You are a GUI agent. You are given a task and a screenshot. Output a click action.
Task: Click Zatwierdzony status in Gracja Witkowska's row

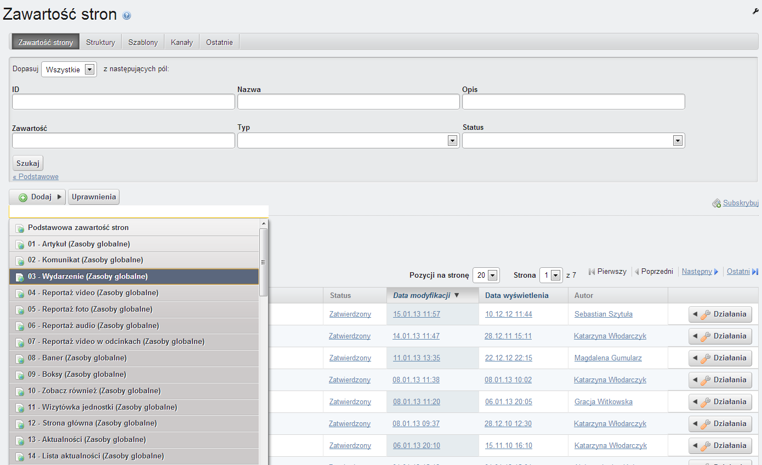coord(350,402)
